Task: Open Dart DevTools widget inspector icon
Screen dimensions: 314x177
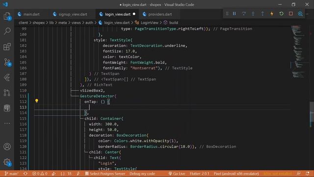Action: [x=300, y=14]
